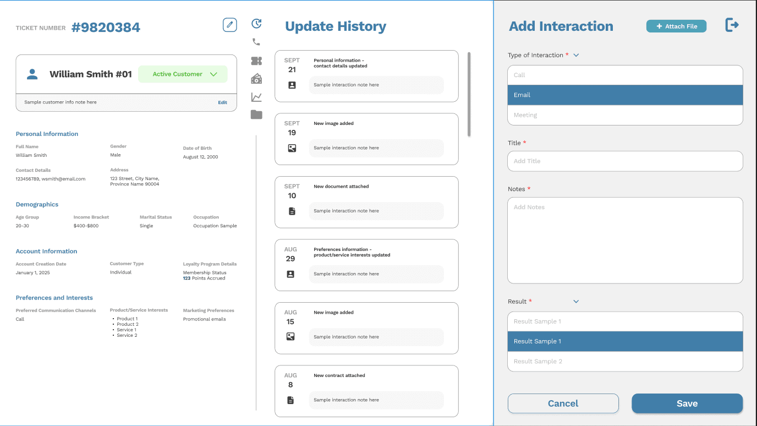757x426 pixels.
Task: Save the new interaction
Action: [687, 403]
